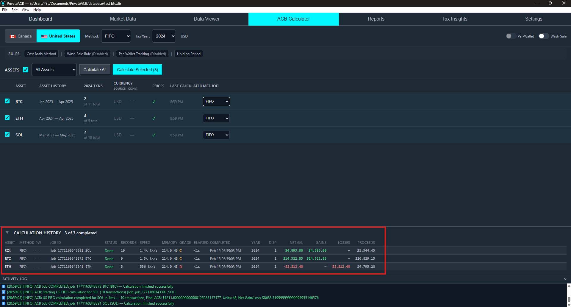Click the United States flag icon
This screenshot has height=307, width=571.
[44, 36]
